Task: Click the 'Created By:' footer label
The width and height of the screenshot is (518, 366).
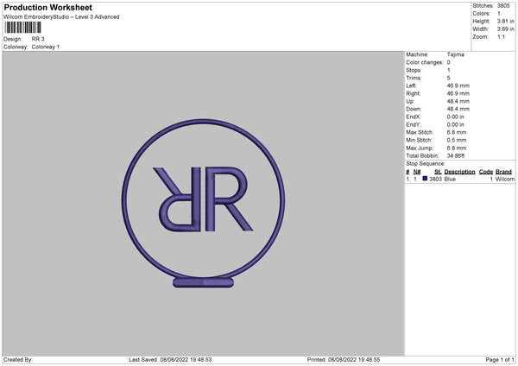Action: coord(18,360)
